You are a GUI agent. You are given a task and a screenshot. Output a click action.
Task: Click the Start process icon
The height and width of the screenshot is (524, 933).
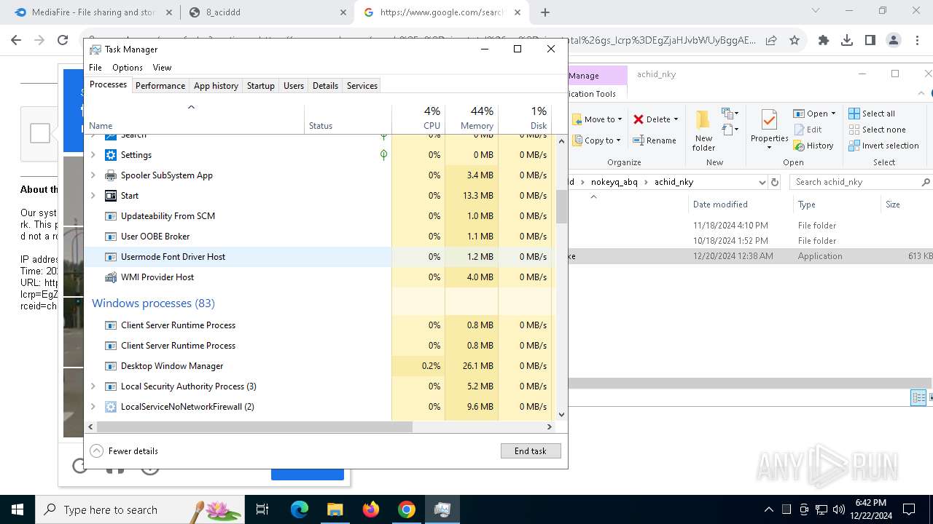click(x=111, y=196)
